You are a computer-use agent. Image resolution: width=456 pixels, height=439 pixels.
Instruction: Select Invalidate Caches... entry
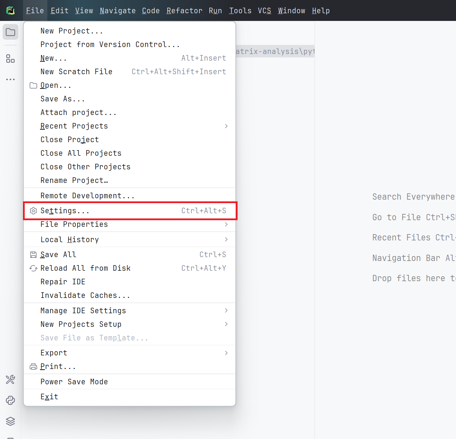[x=129, y=295]
